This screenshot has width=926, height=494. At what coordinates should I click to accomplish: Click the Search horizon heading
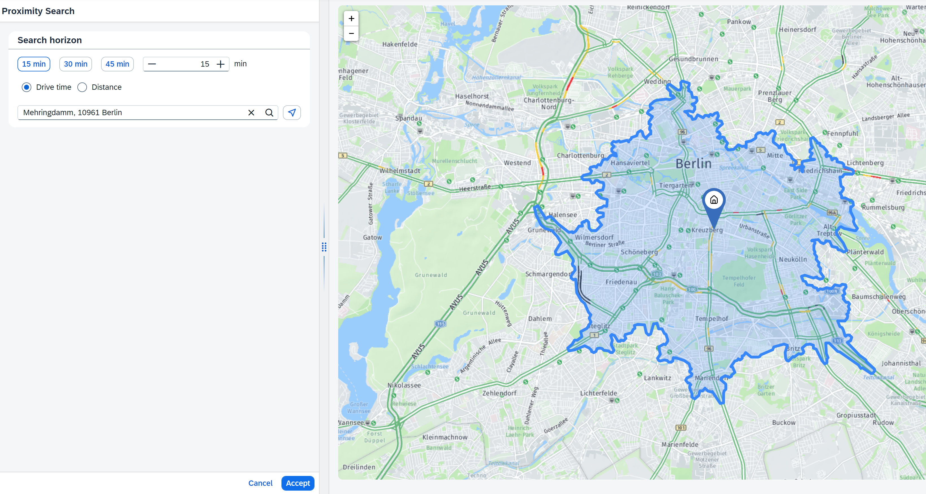[50, 40]
